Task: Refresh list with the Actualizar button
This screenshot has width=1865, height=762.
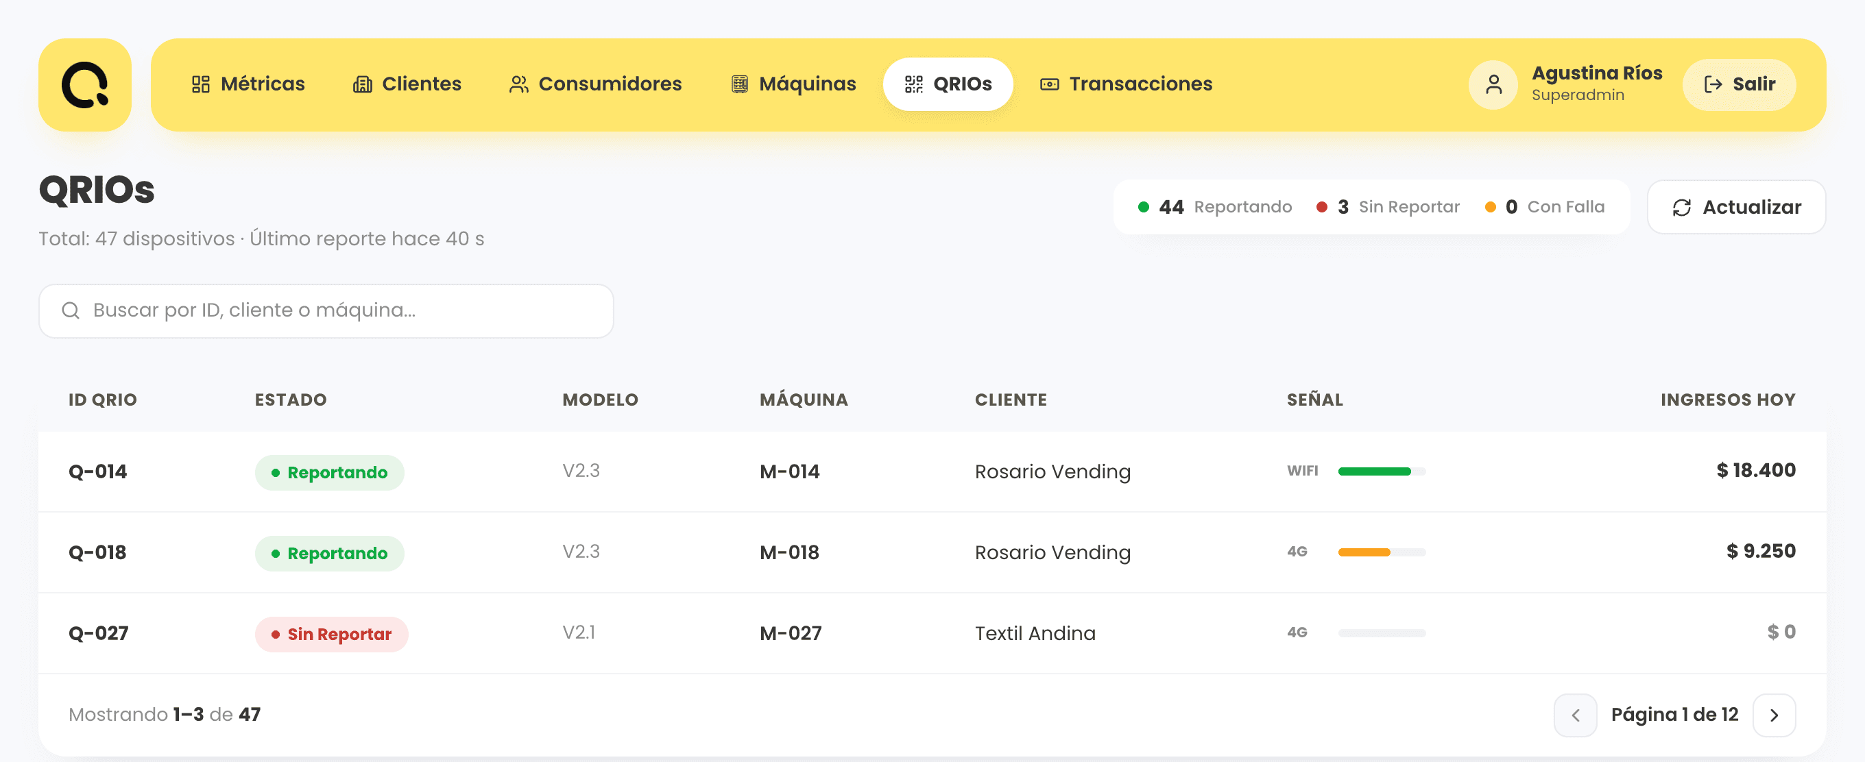Action: point(1736,207)
